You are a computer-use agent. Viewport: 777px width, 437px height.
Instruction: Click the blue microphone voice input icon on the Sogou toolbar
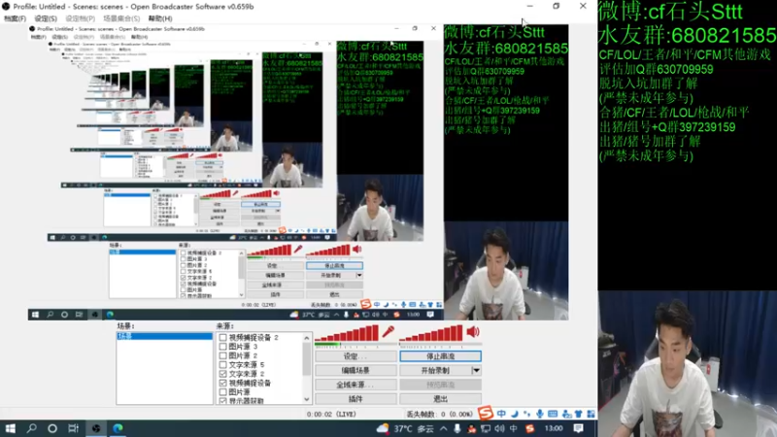click(x=540, y=414)
